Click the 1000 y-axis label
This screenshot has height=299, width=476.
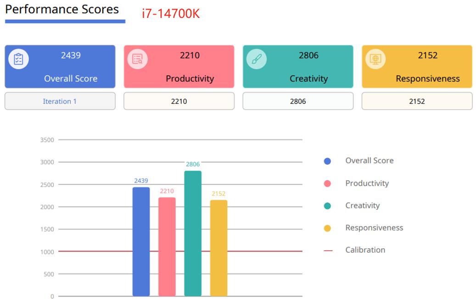47,252
